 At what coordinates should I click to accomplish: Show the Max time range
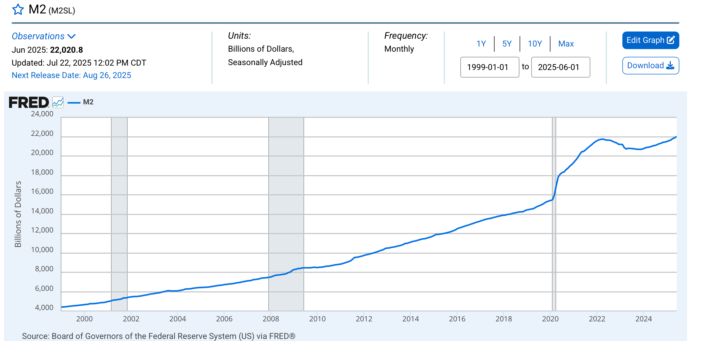[x=566, y=44]
